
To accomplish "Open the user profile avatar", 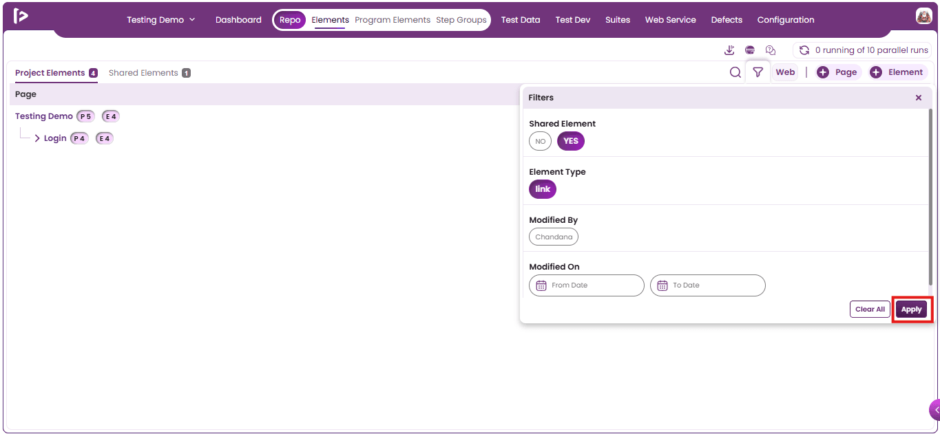I will click(x=923, y=16).
